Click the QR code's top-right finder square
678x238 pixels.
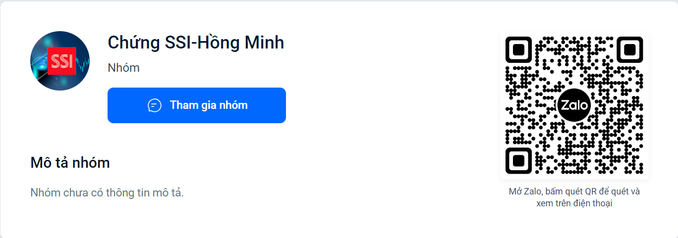click(x=630, y=49)
